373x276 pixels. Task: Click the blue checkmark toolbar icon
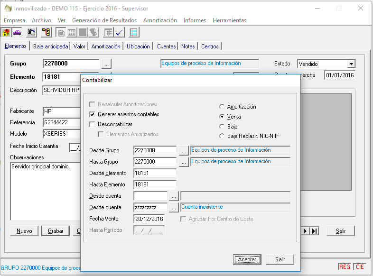pyautogui.click(x=119, y=32)
